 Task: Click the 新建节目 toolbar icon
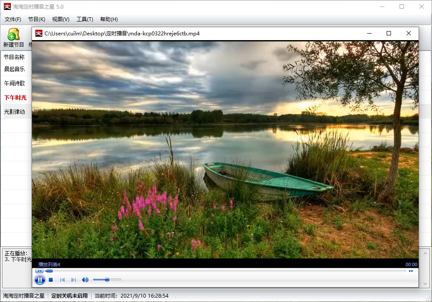pos(13,38)
